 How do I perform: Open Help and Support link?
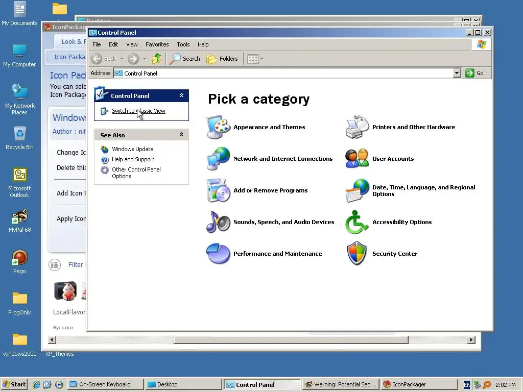tap(133, 159)
